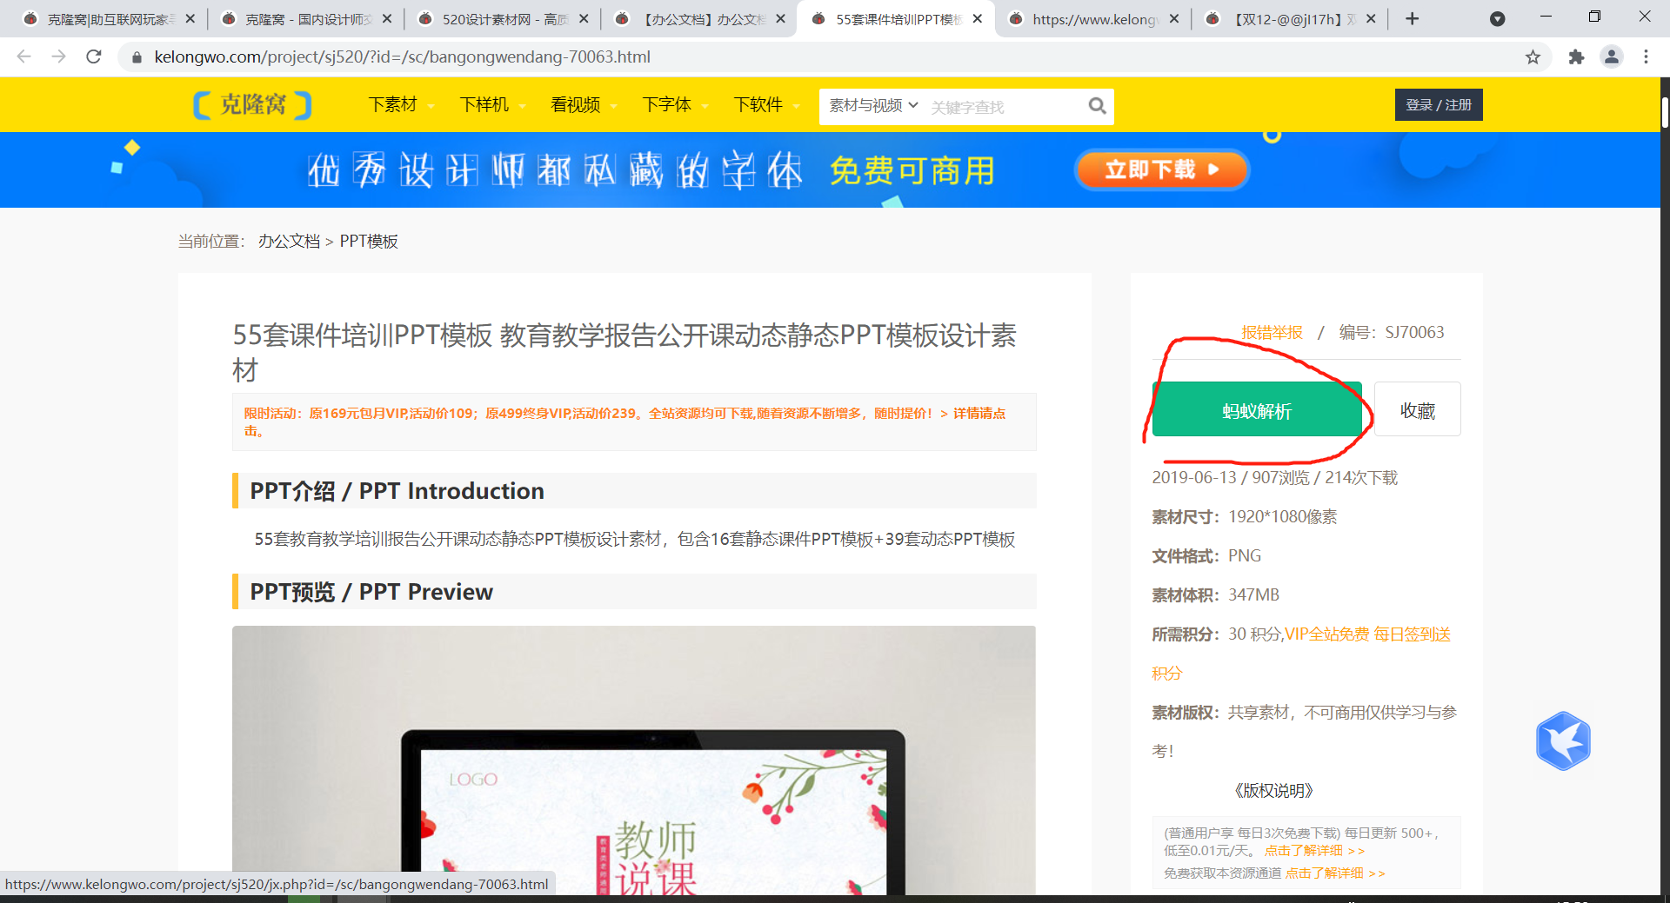Close the https://www.kelongwo tab
Screen dimensions: 1670x903
pyautogui.click(x=1174, y=18)
